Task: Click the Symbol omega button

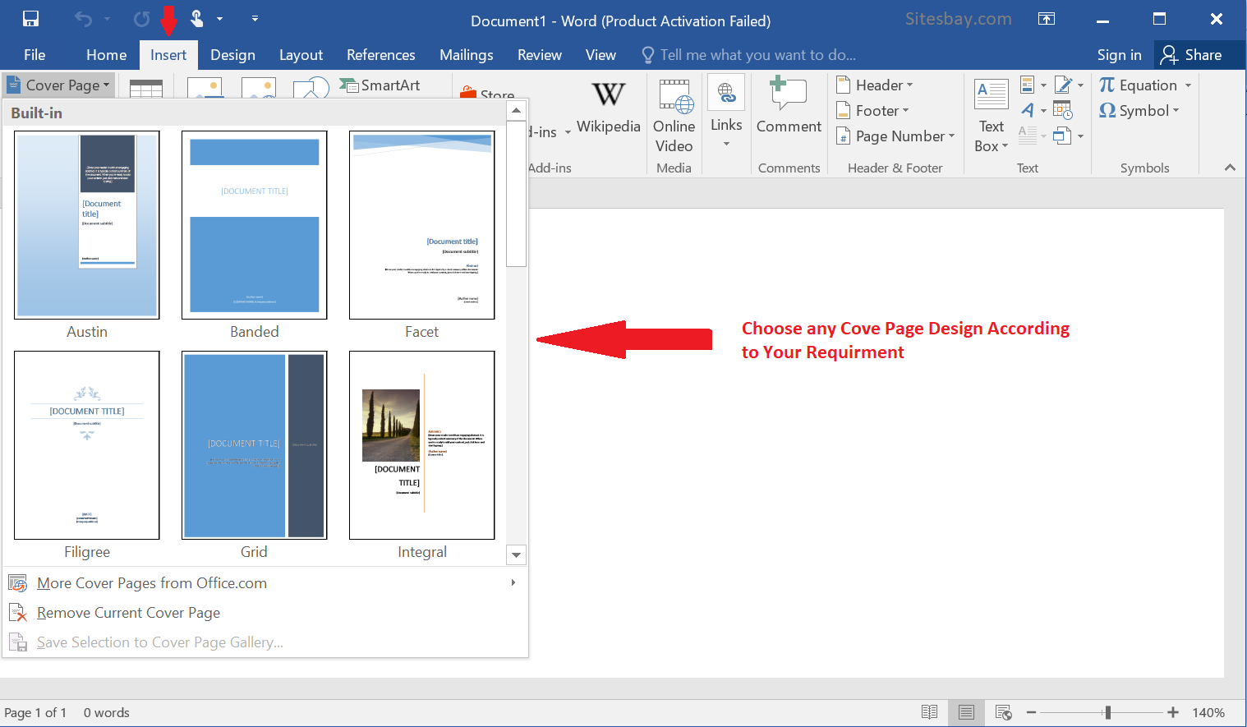Action: point(1139,111)
